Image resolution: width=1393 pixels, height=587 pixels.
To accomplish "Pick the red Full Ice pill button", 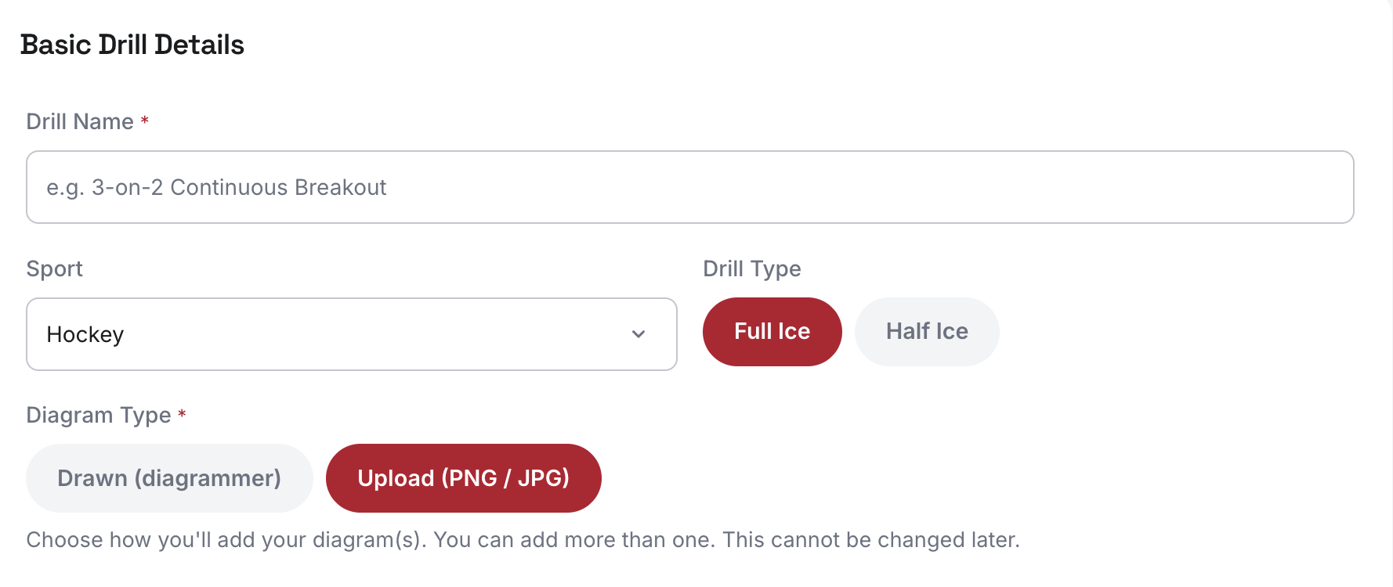I will coord(772,332).
